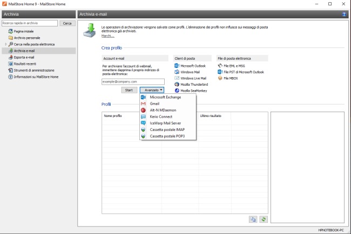Viewport: 351px width, 234px height.
Task: Select Mozilla Thunderbird client link
Action: (194, 85)
